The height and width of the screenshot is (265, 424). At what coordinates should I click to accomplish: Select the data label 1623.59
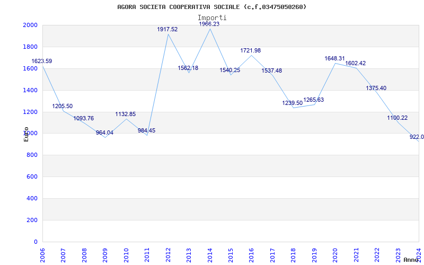point(42,61)
